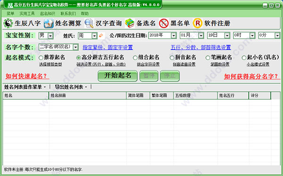Open the 组合字符设置 link
Image resolution: width=283 pixels, height=176 pixels.
(148, 64)
